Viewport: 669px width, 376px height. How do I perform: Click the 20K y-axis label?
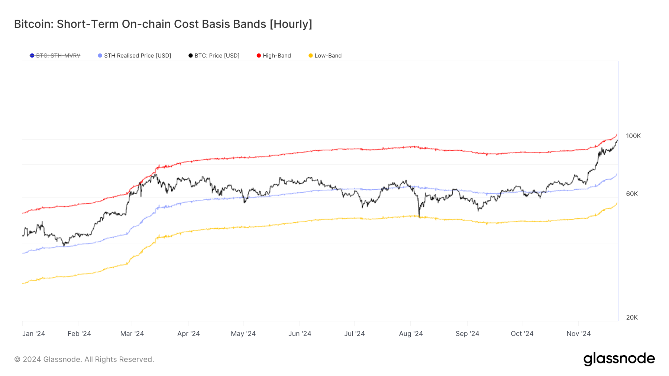click(x=632, y=317)
